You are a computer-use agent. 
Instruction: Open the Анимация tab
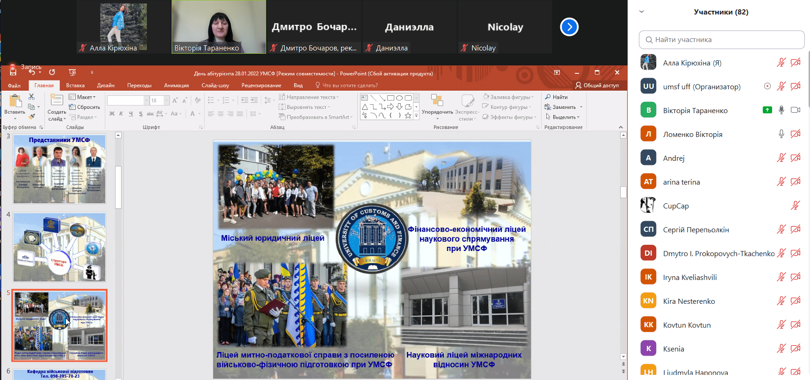click(x=176, y=86)
